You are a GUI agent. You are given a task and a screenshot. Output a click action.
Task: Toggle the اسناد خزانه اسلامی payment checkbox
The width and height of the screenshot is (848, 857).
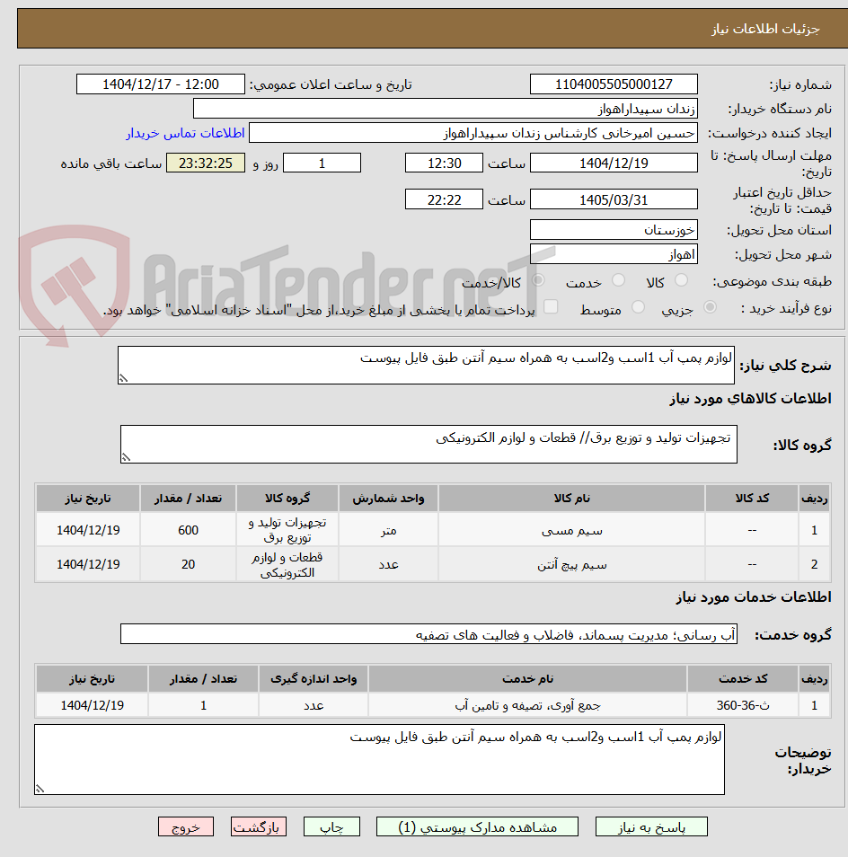pyautogui.click(x=551, y=306)
